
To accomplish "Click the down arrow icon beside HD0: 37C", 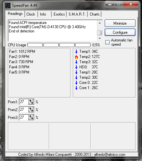I will [76, 67].
